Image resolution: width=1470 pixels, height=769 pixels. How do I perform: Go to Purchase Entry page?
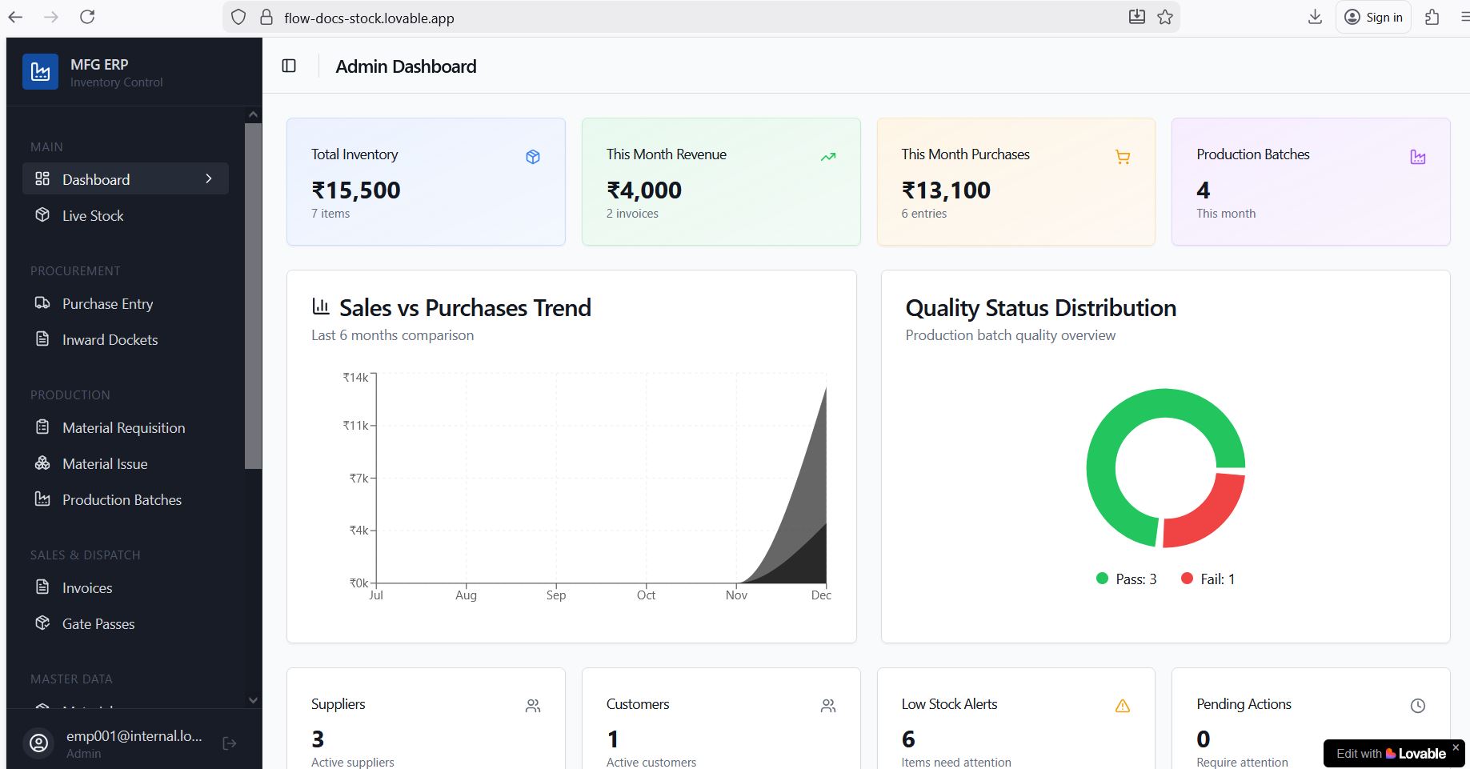click(107, 304)
